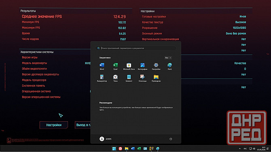Click the texture quality value Высокое
This screenshot has width=271, height=152.
[x=241, y=22]
